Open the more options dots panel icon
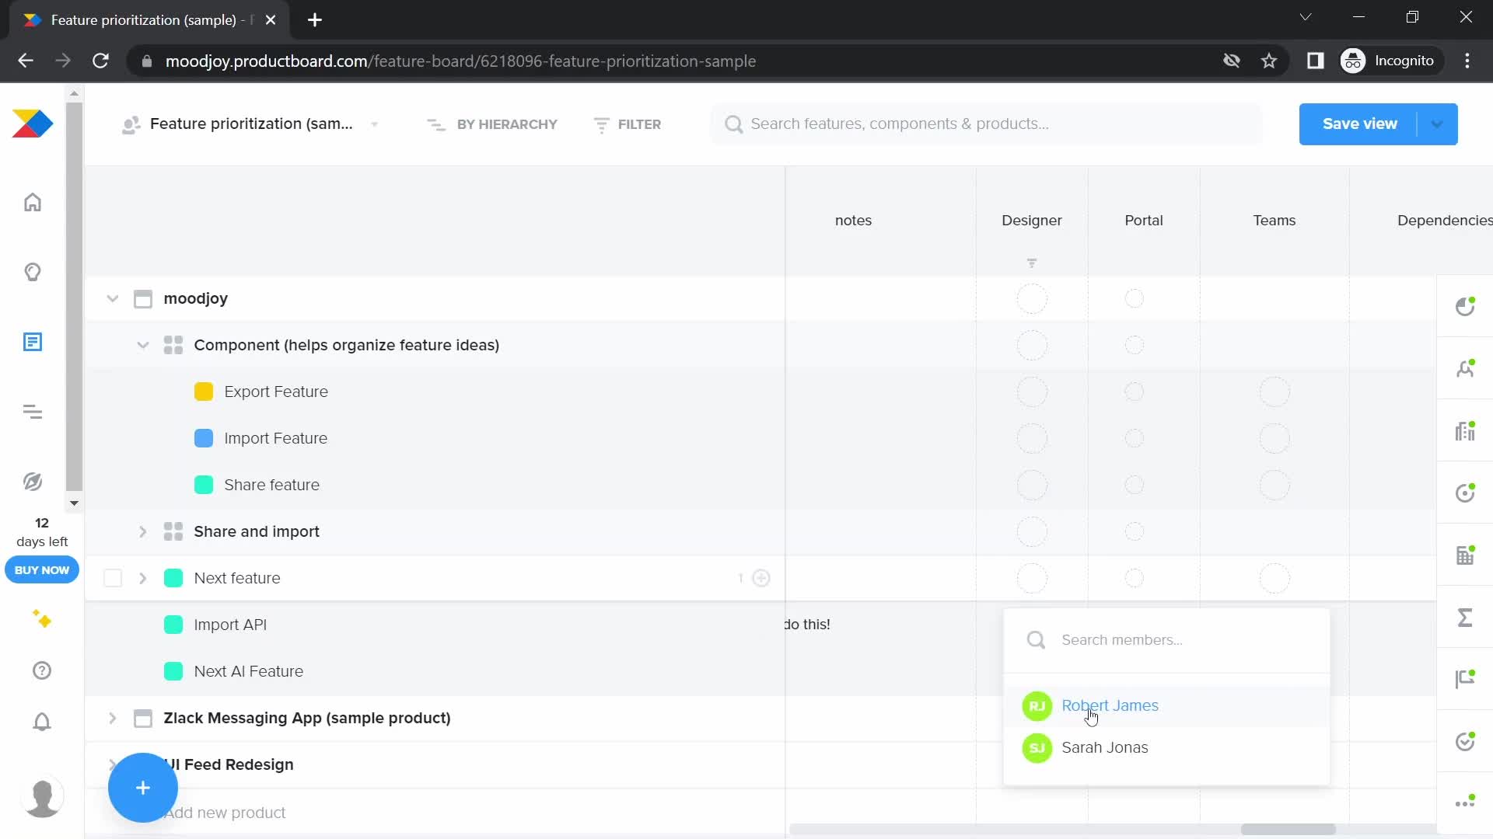This screenshot has height=839, width=1493. 1465,802
